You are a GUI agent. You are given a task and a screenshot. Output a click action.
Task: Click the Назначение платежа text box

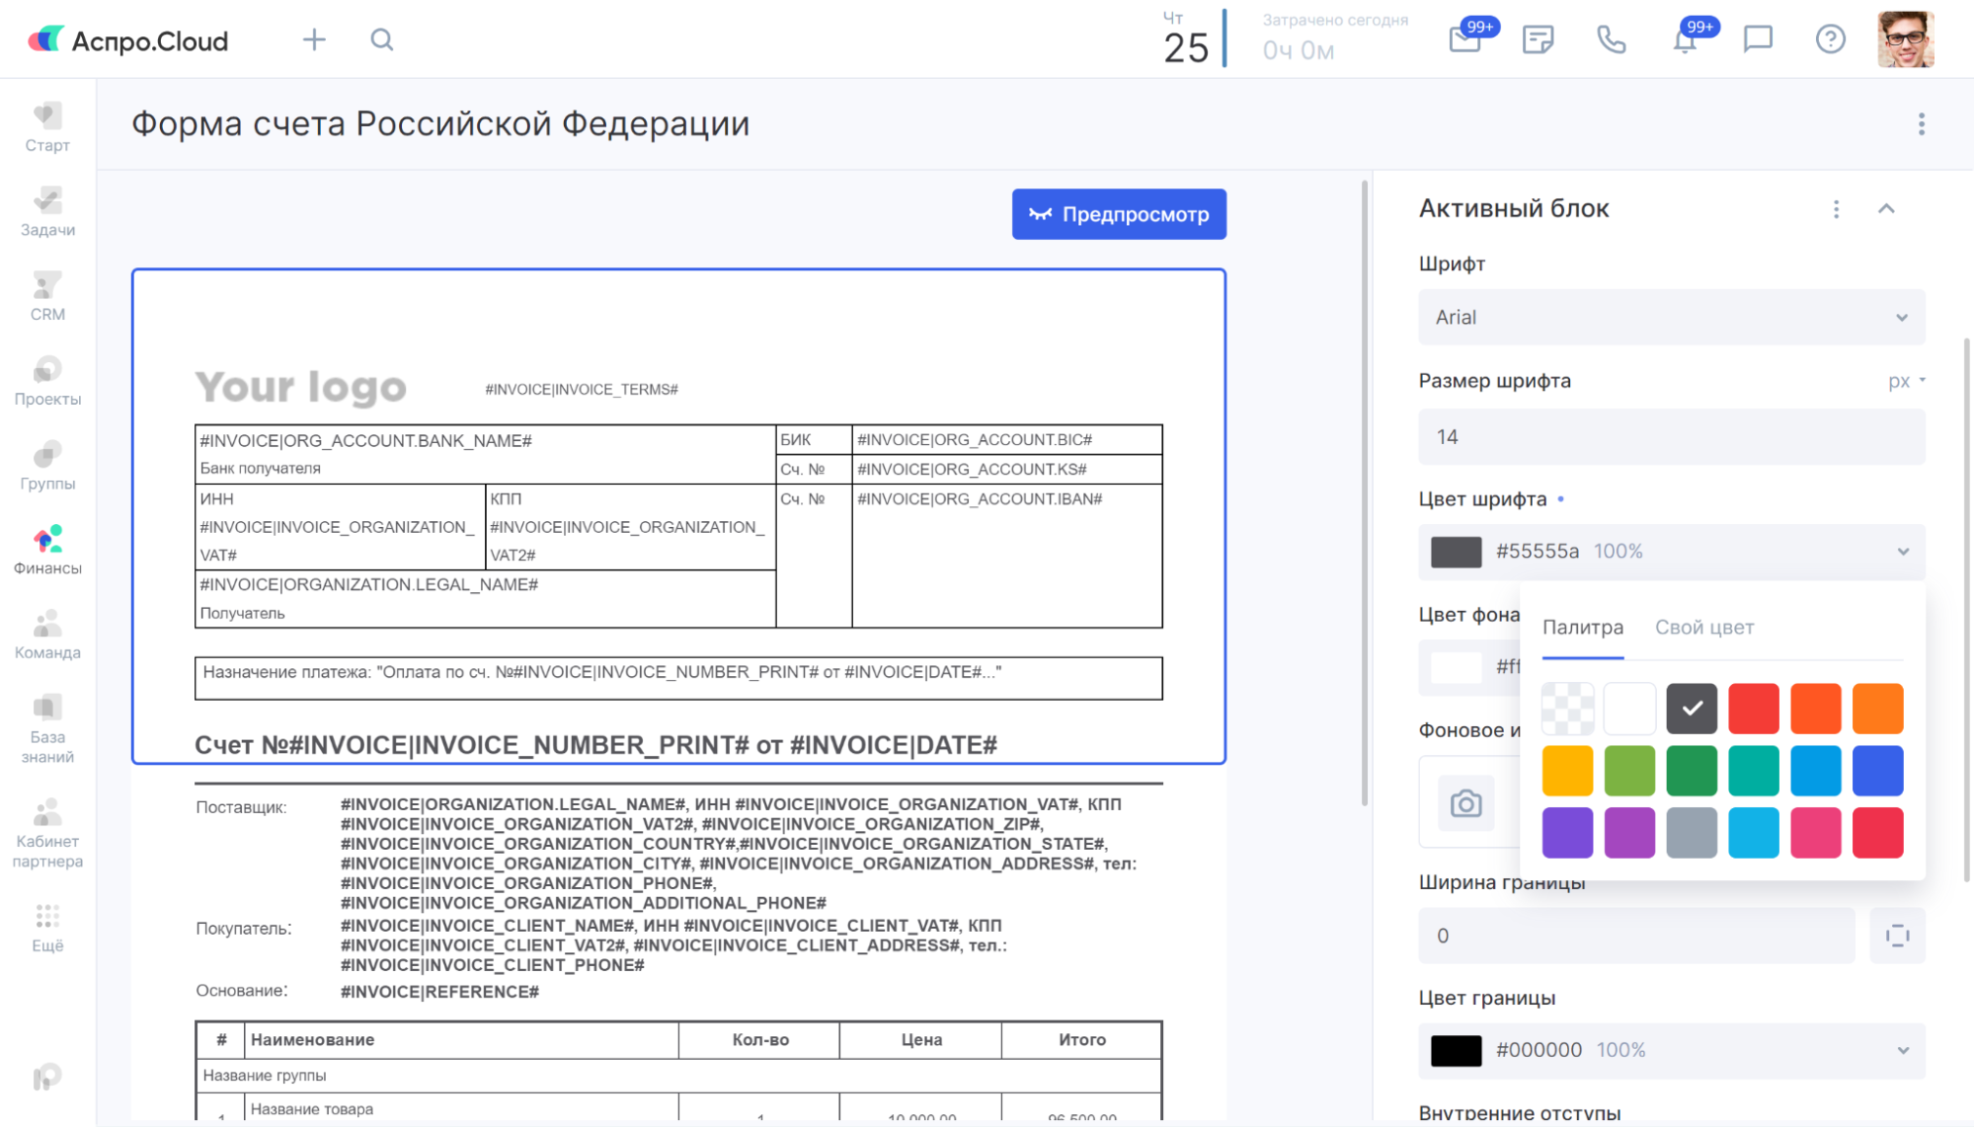[678, 678]
